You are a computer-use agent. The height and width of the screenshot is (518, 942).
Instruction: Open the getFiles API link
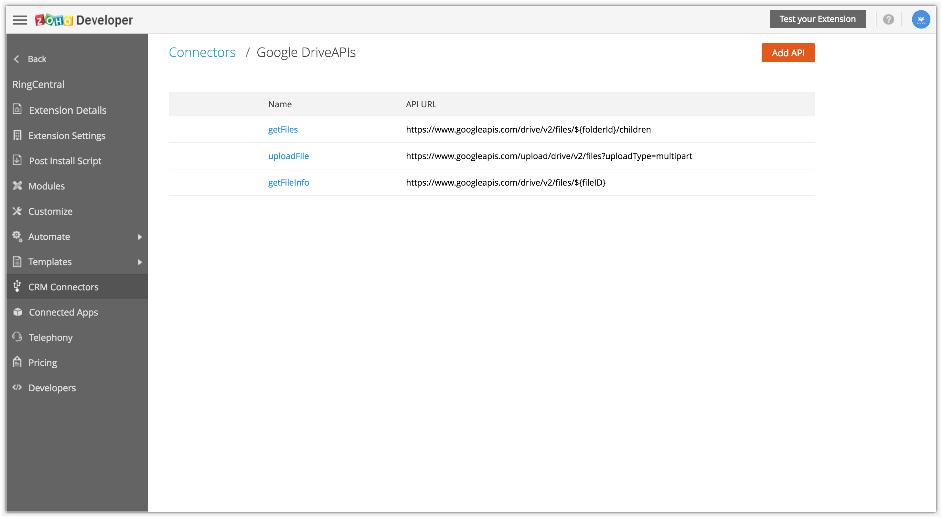(x=283, y=129)
